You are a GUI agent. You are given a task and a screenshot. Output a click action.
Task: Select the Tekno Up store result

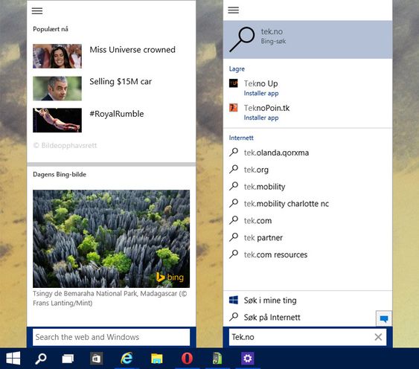pyautogui.click(x=307, y=87)
